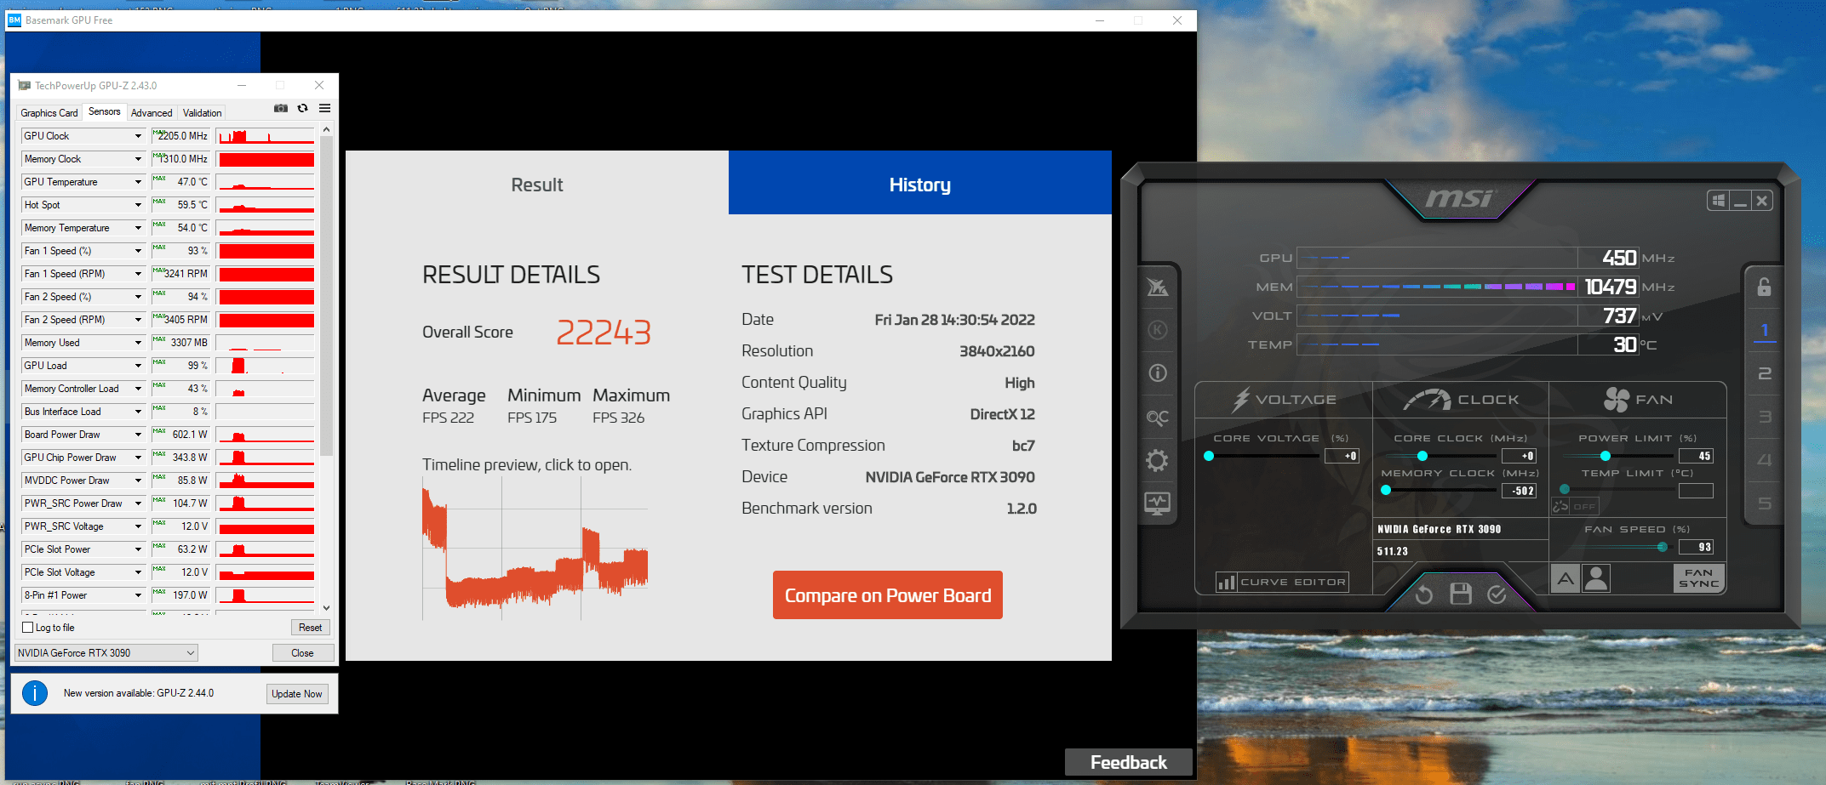
Task: Click the Windows startup icon in Afterburner
Action: click(x=1719, y=201)
